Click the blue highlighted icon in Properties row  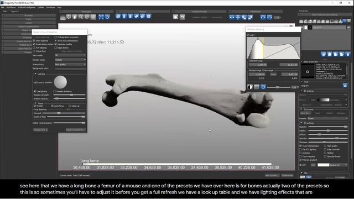(345, 21)
